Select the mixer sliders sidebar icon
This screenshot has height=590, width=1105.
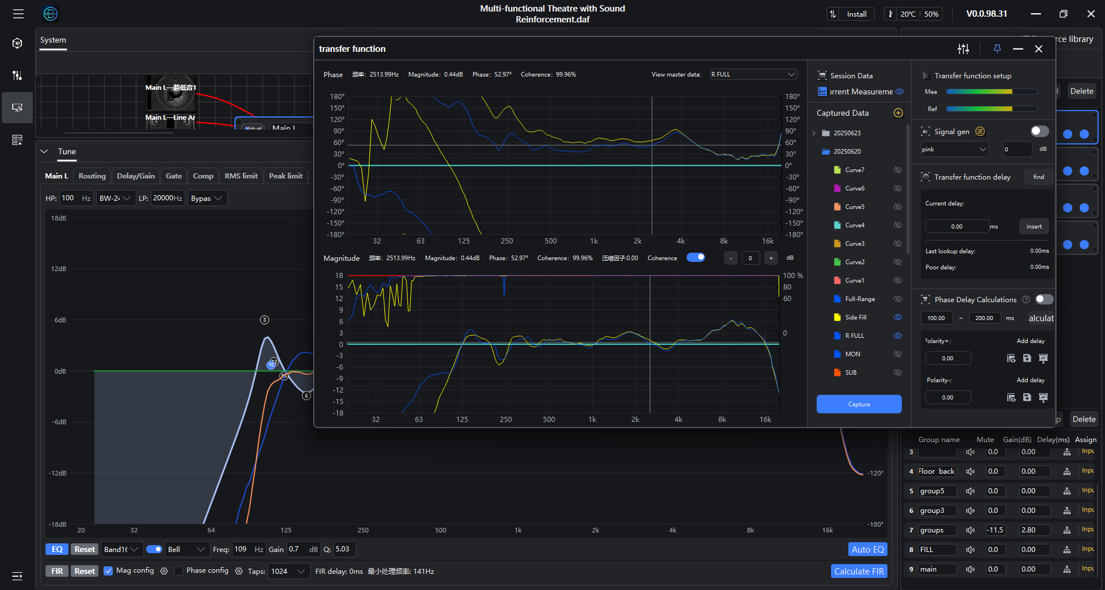(x=17, y=75)
